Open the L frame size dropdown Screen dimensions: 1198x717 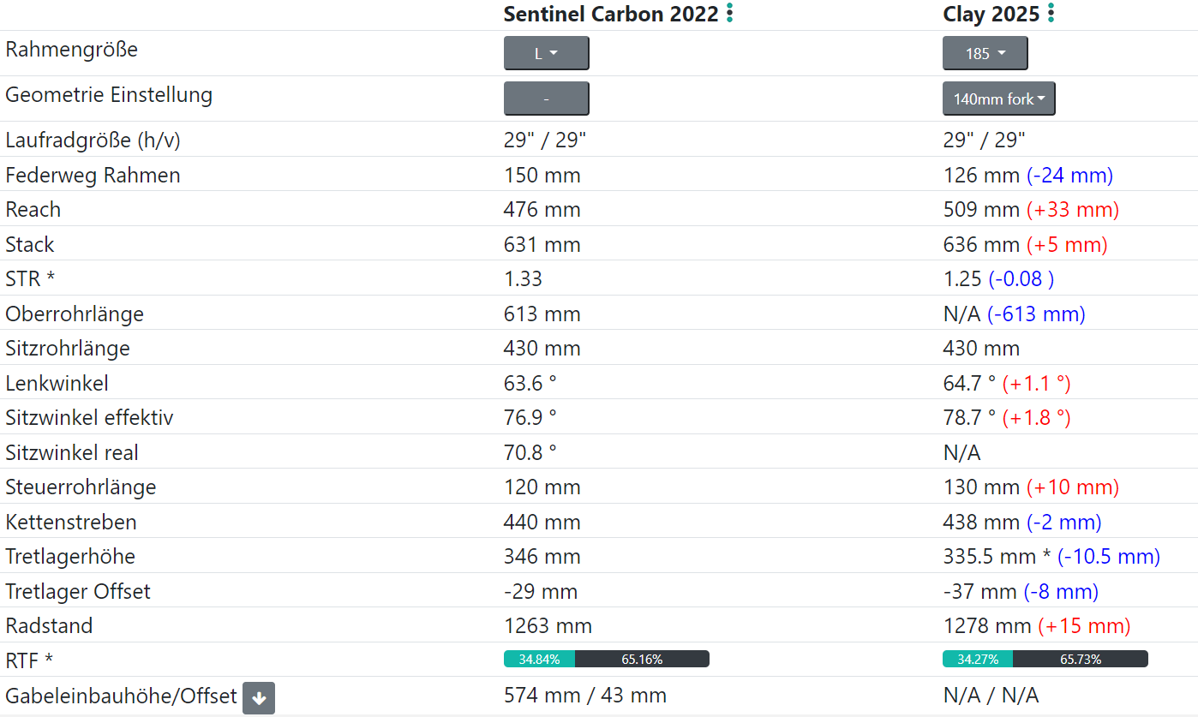546,53
